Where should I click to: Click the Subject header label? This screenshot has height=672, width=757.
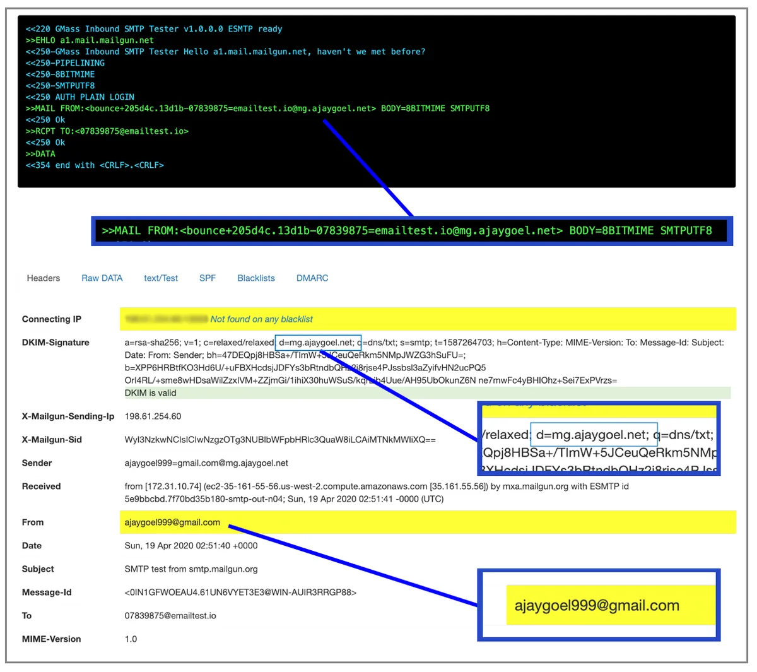pos(38,569)
